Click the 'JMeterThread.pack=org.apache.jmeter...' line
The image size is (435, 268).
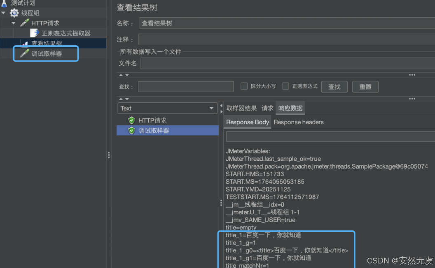pyautogui.click(x=327, y=166)
